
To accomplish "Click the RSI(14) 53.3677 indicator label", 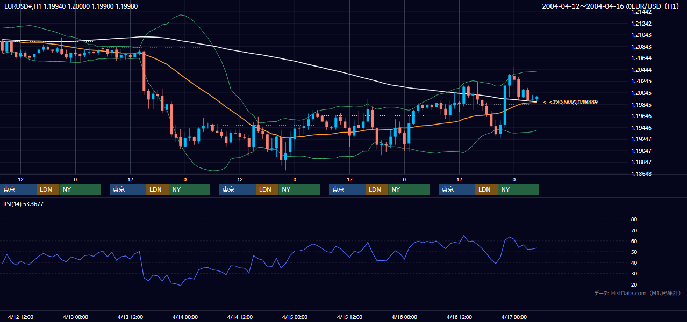I will pos(24,204).
